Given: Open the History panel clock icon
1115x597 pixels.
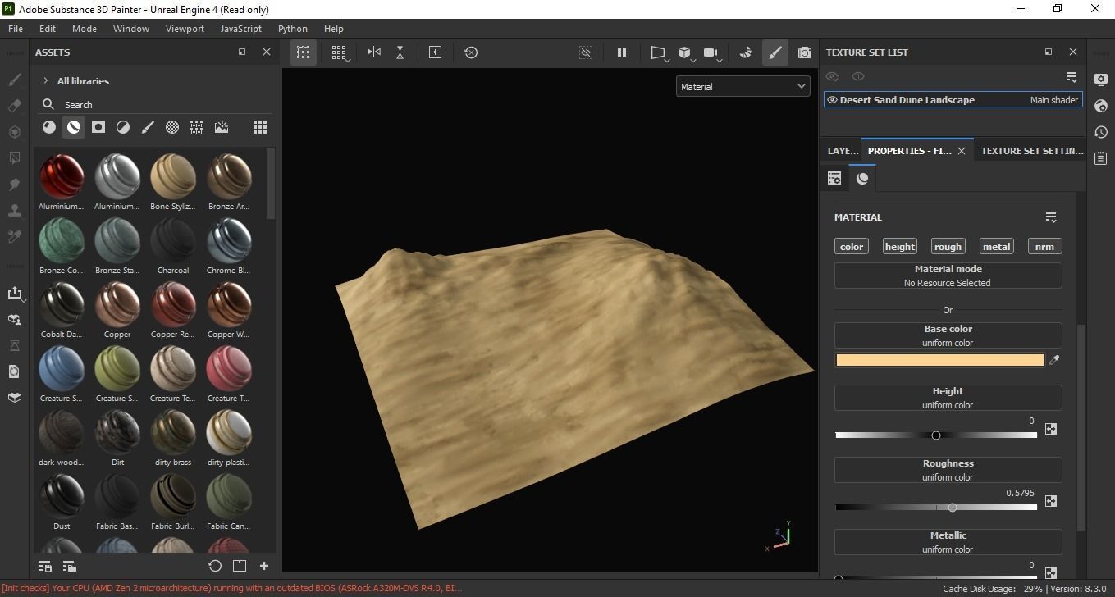Looking at the screenshot, I should [x=1101, y=132].
